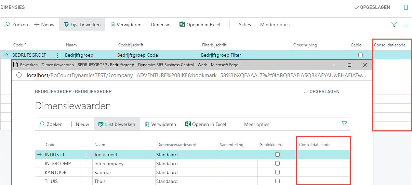The height and width of the screenshot is (185, 412).
Task: Expand Meer opties in Dimensiewaarden toolbar
Action: point(256,124)
